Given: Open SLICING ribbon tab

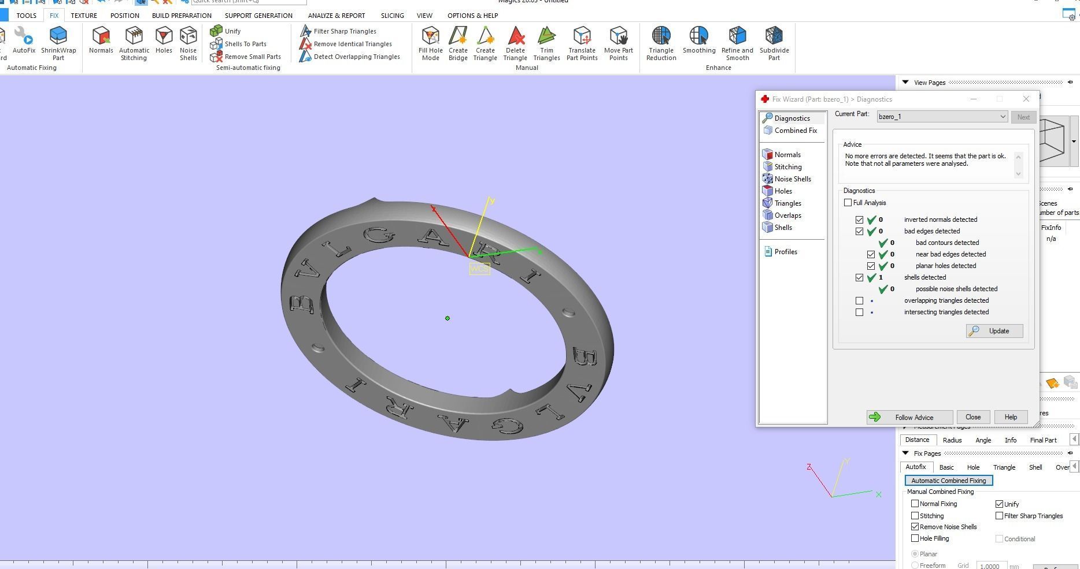Looking at the screenshot, I should [x=392, y=16].
